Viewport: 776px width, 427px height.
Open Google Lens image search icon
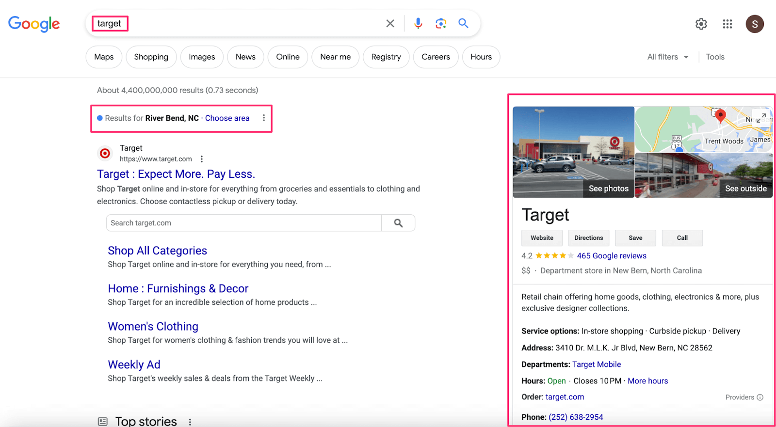click(441, 23)
